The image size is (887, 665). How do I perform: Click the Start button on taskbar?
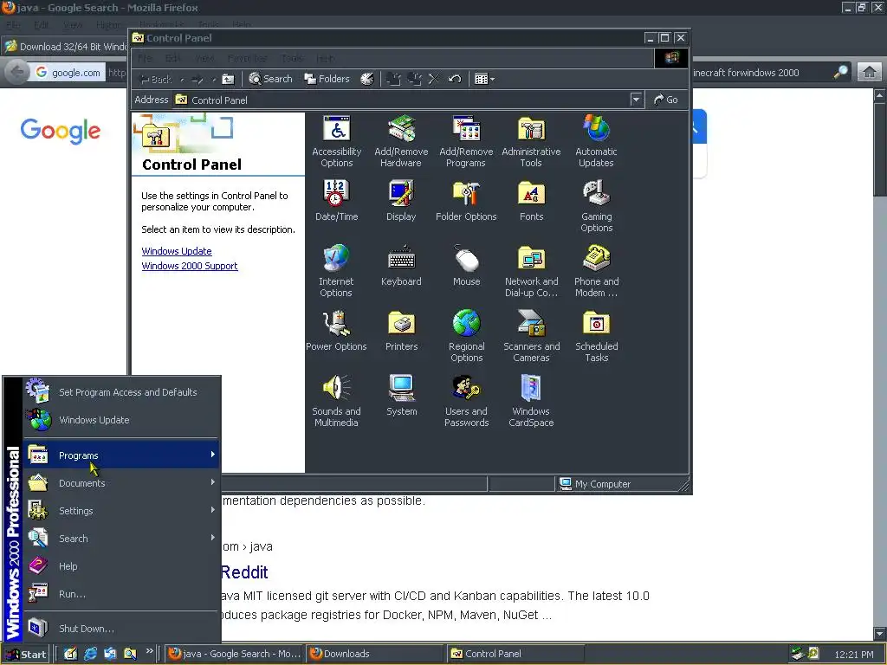click(x=25, y=655)
